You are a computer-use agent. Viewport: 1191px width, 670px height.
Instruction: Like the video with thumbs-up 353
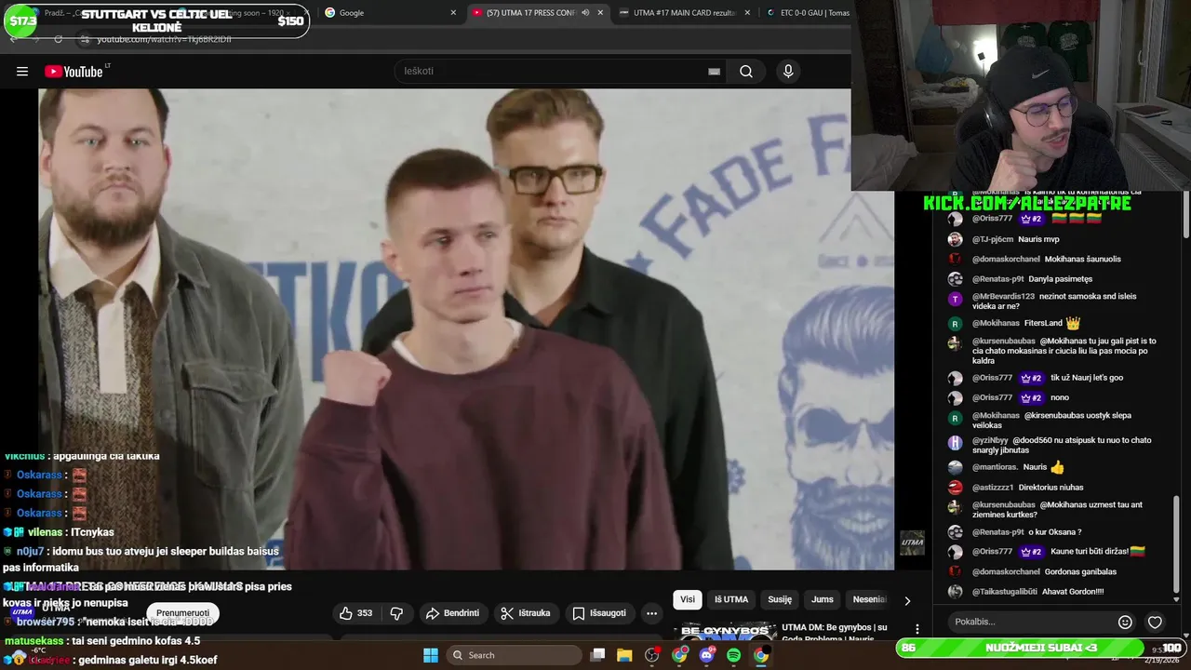[355, 613]
